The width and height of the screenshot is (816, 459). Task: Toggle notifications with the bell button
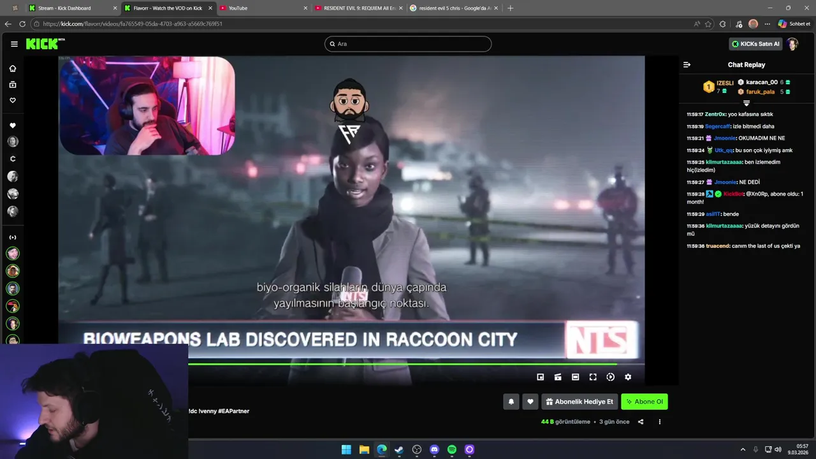pyautogui.click(x=511, y=402)
